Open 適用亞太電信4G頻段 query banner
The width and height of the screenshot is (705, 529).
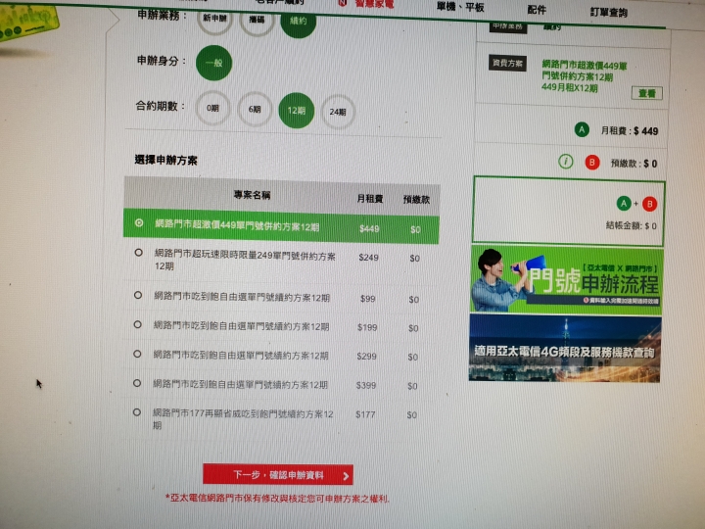point(565,348)
